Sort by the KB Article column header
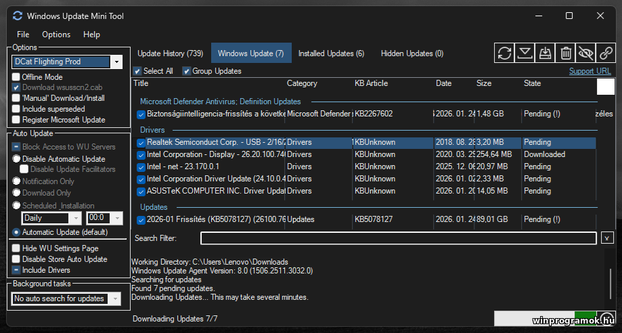 pyautogui.click(x=372, y=83)
